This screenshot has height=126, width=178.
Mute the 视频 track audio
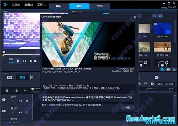point(20,101)
